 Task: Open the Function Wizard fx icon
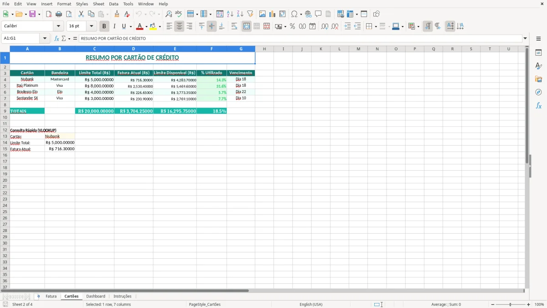tap(57, 38)
